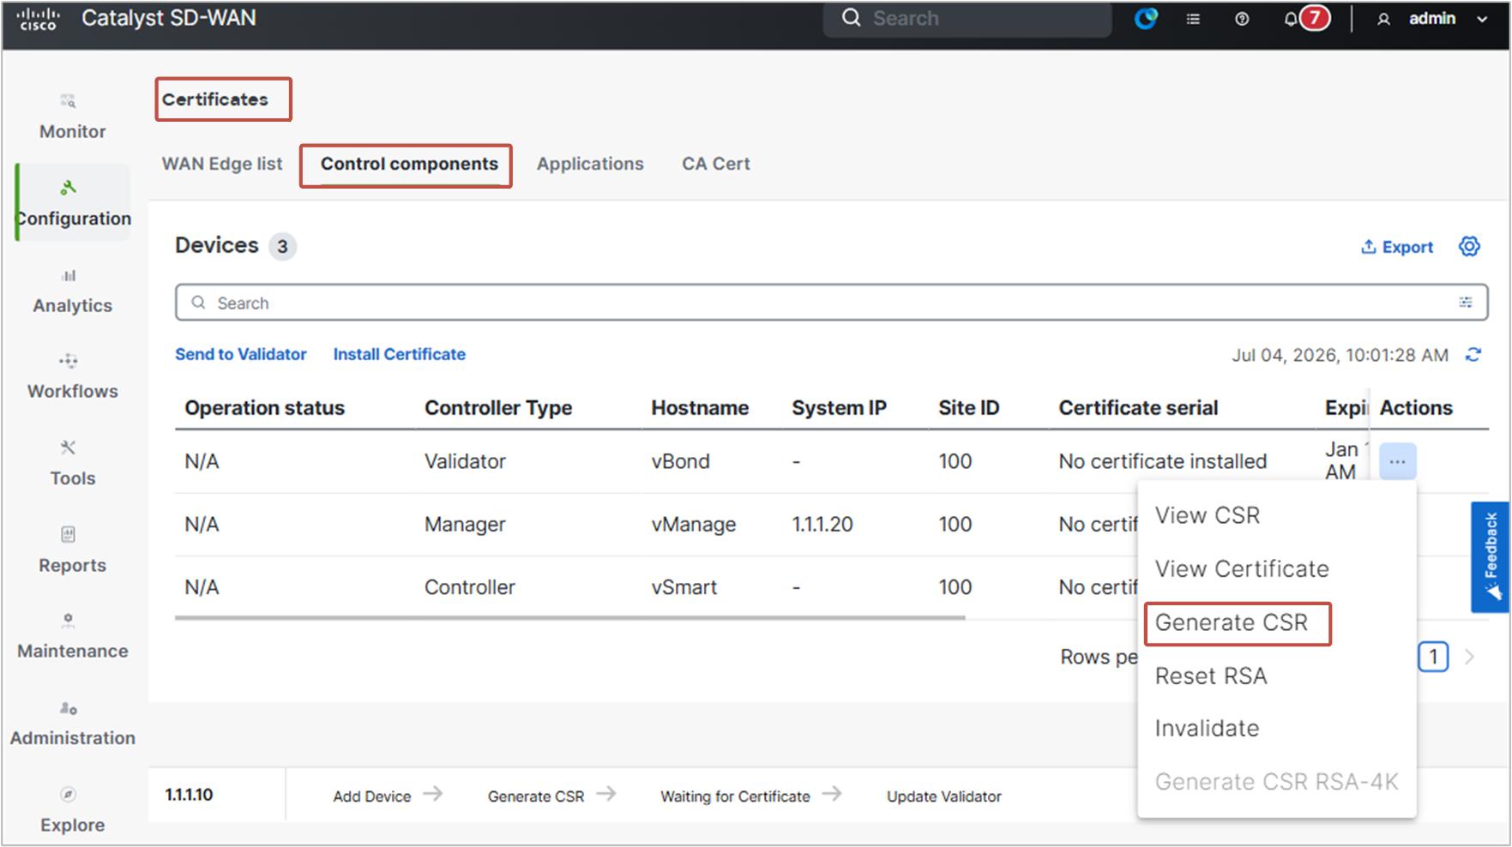Screen dimensions: 1512x847
Task: Open notifications bell with 7 alerts
Action: (x=1306, y=18)
